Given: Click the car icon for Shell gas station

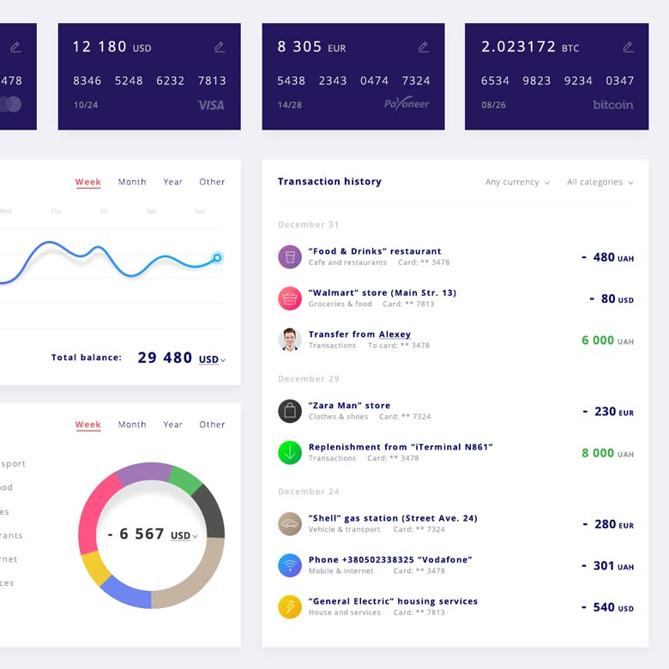Looking at the screenshot, I should [290, 523].
